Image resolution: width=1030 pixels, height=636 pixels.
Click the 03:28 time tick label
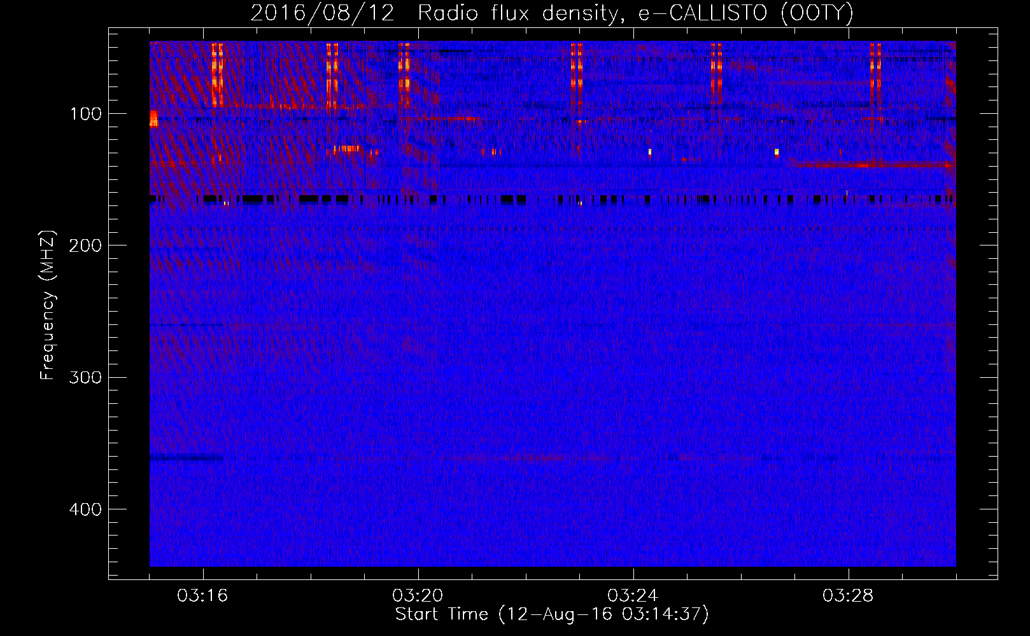[x=848, y=596]
